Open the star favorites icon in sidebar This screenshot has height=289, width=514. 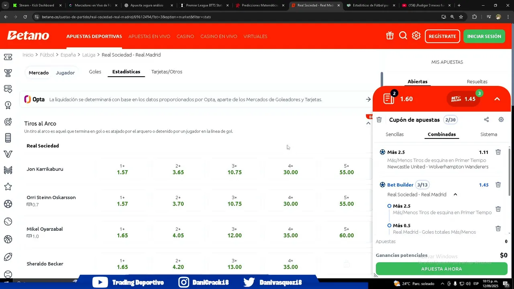pyautogui.click(x=8, y=187)
